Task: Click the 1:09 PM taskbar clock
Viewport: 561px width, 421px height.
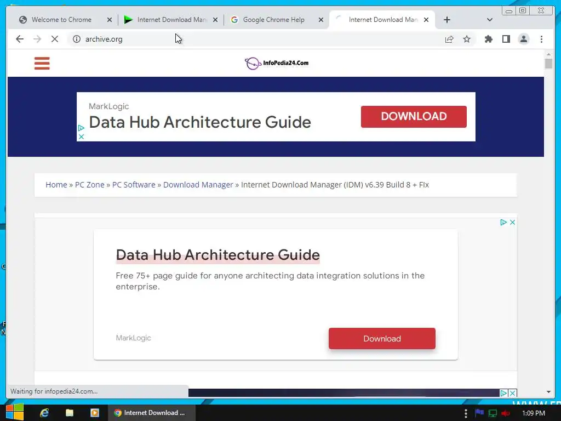Action: click(534, 413)
